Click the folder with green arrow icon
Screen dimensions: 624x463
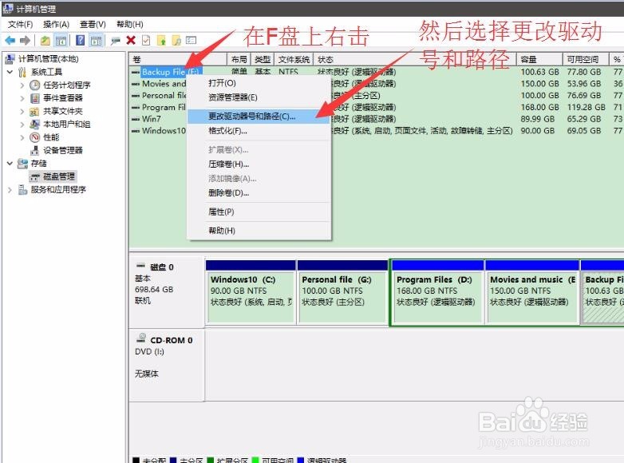click(161, 40)
